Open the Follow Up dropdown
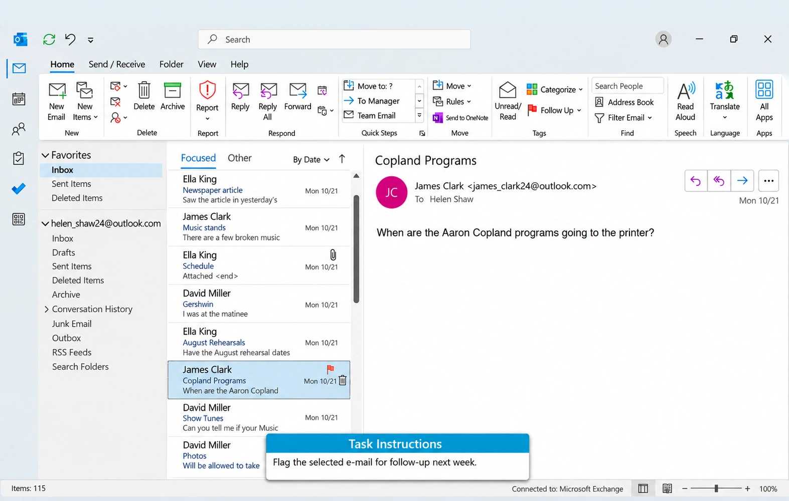The width and height of the screenshot is (789, 501). tap(555, 110)
